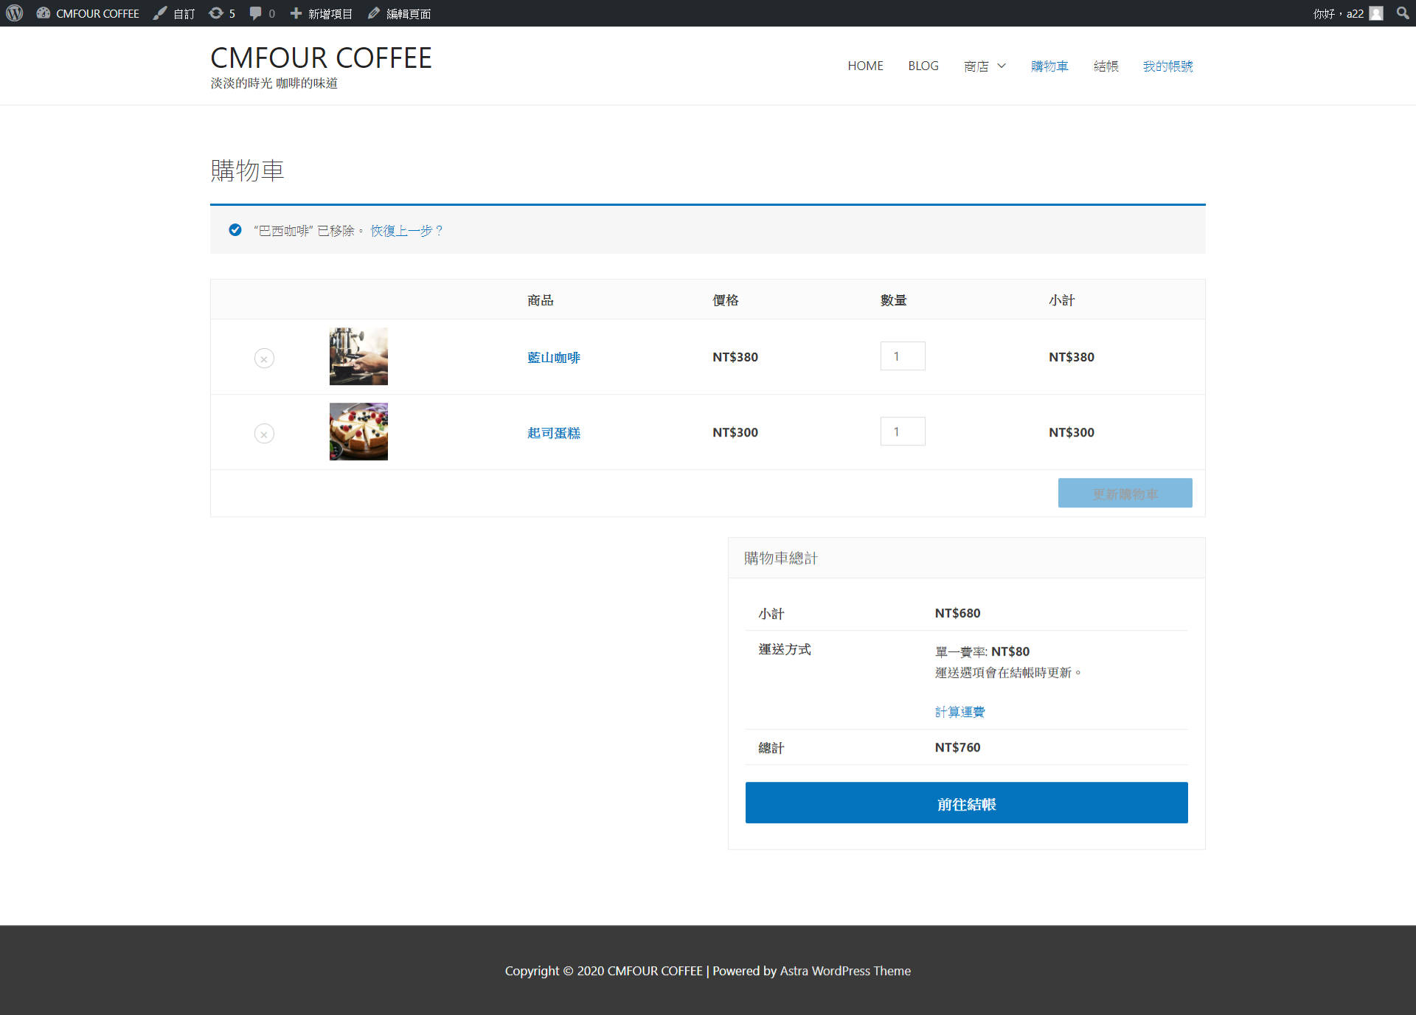Remove 藍山咖啡 from the cart
This screenshot has height=1015, width=1416.
pyautogui.click(x=264, y=358)
